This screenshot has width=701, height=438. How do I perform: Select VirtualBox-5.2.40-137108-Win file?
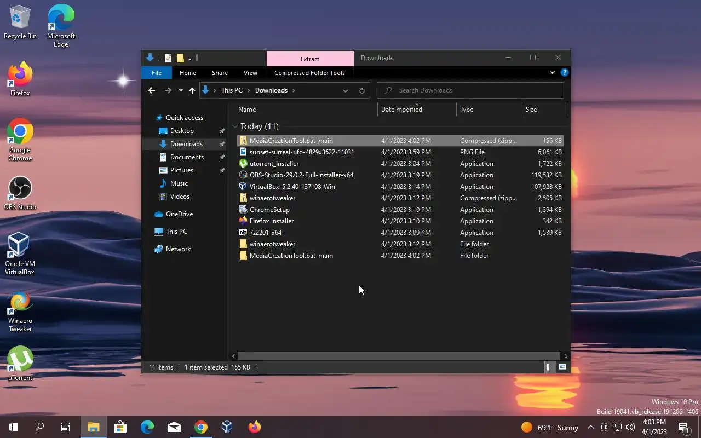(x=400, y=187)
